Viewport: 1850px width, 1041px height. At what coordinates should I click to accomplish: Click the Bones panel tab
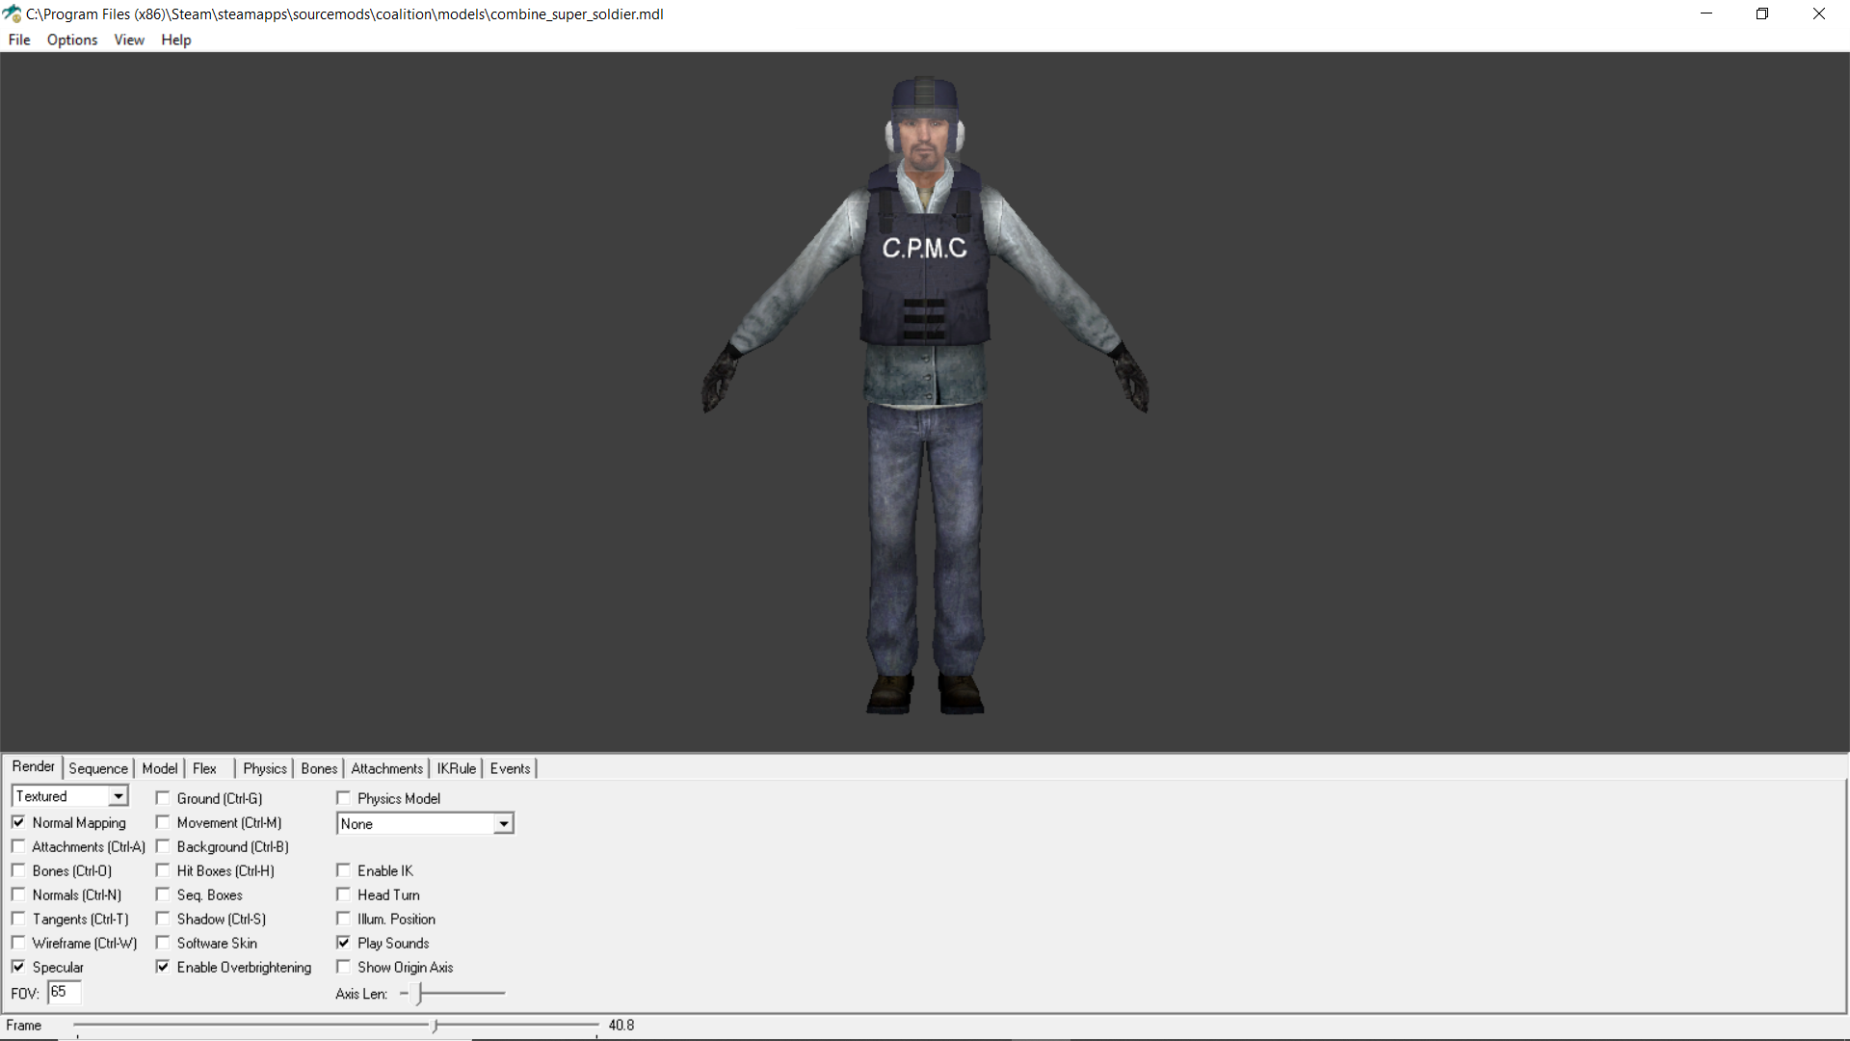[x=319, y=767]
